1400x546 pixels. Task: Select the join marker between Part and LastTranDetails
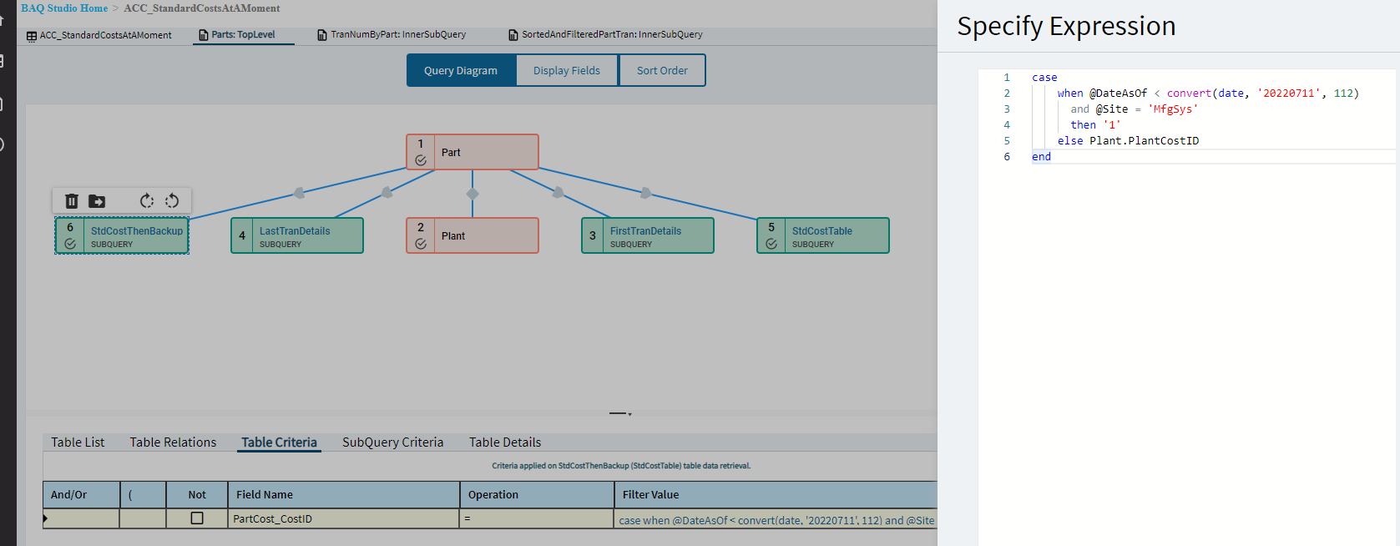point(387,193)
